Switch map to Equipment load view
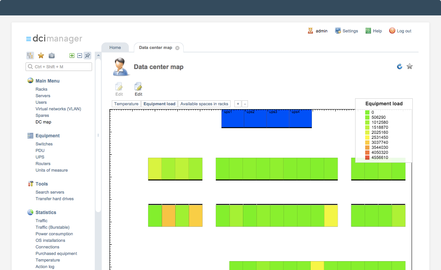Screen dimensions: 441x270 [x=159, y=104]
